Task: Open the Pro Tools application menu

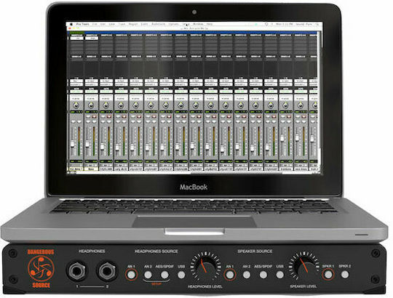Action: pyautogui.click(x=82, y=24)
